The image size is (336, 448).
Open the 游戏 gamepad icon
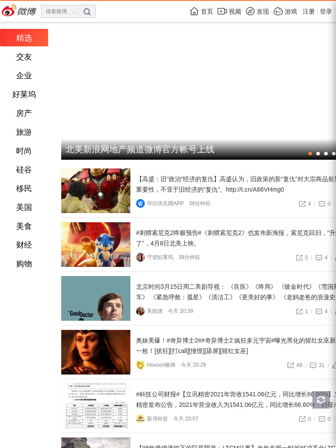coord(278,11)
